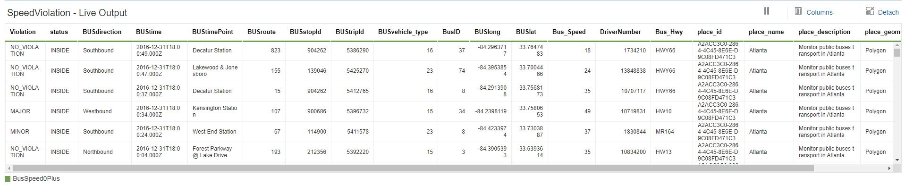Sort by BUSdirection column header
The width and height of the screenshot is (905, 186).
pyautogui.click(x=102, y=32)
